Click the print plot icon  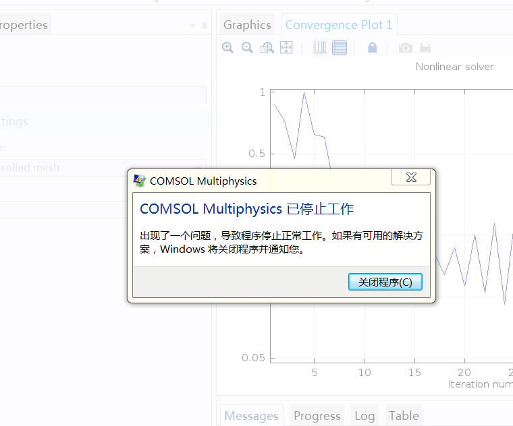[425, 48]
